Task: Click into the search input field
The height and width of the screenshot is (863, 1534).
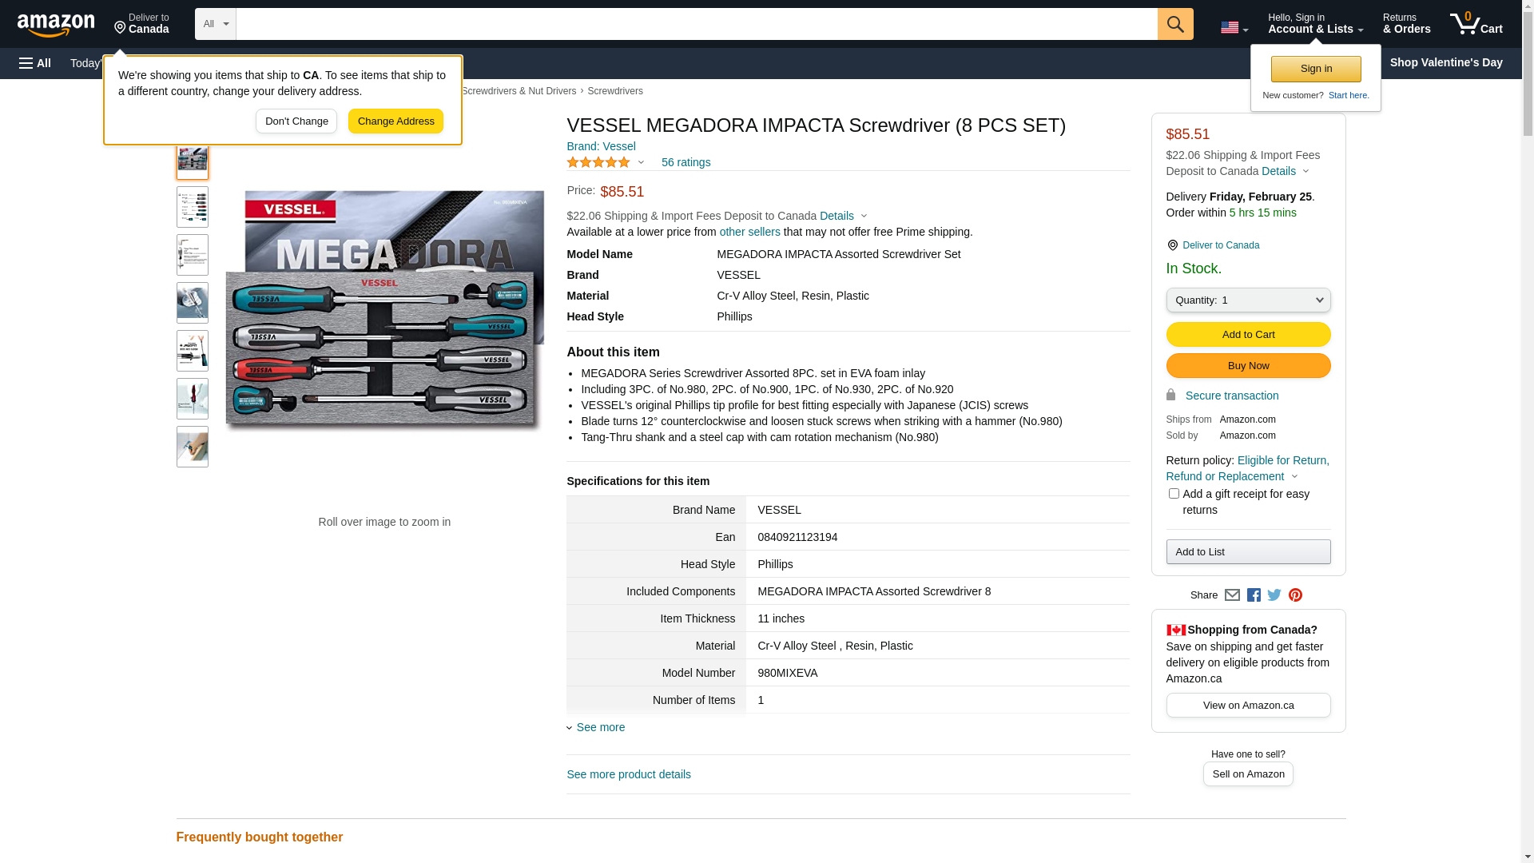Action: [695, 24]
